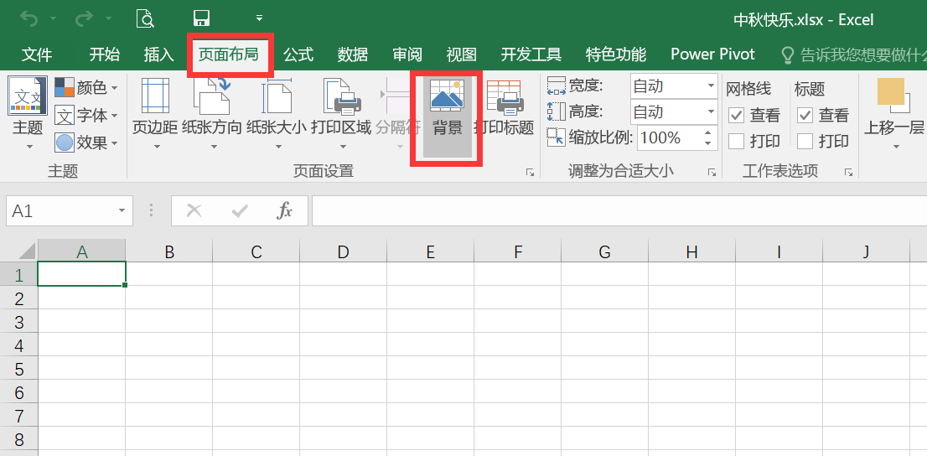927x456 pixels.
Task: Toggle 网格线 查看 checkbox
Action: click(x=736, y=115)
